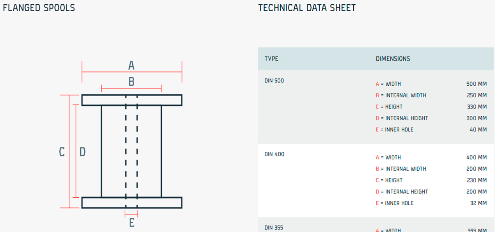Click the letter A in the spool diagram
Screen dimensions: 495x232
click(132, 66)
